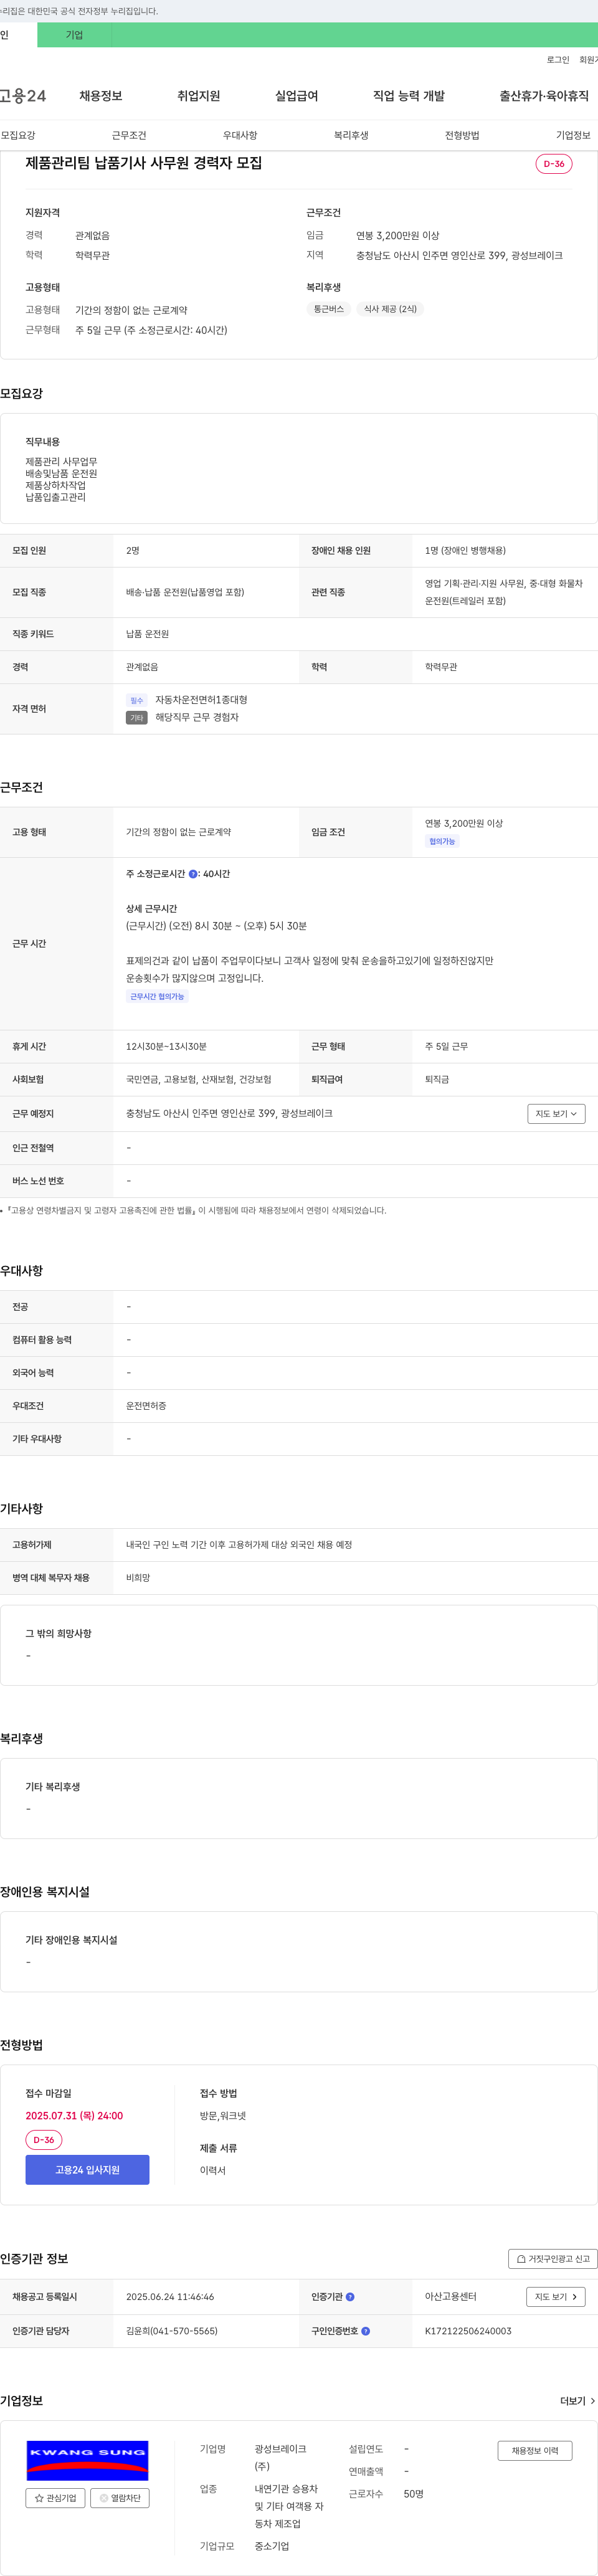Viewport: 598px width, 2576px height.
Task: Open the 출산휴가·육아휴직 menu
Action: tap(544, 96)
